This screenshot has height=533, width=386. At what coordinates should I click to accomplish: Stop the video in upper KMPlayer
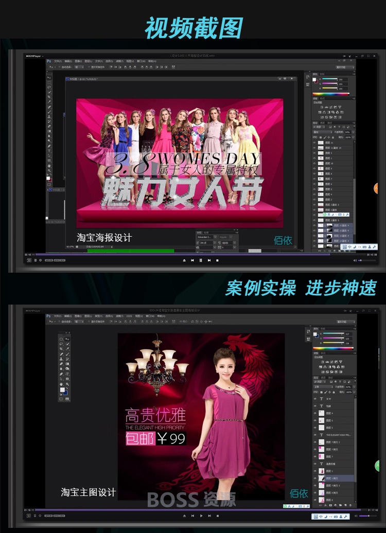[217, 260]
